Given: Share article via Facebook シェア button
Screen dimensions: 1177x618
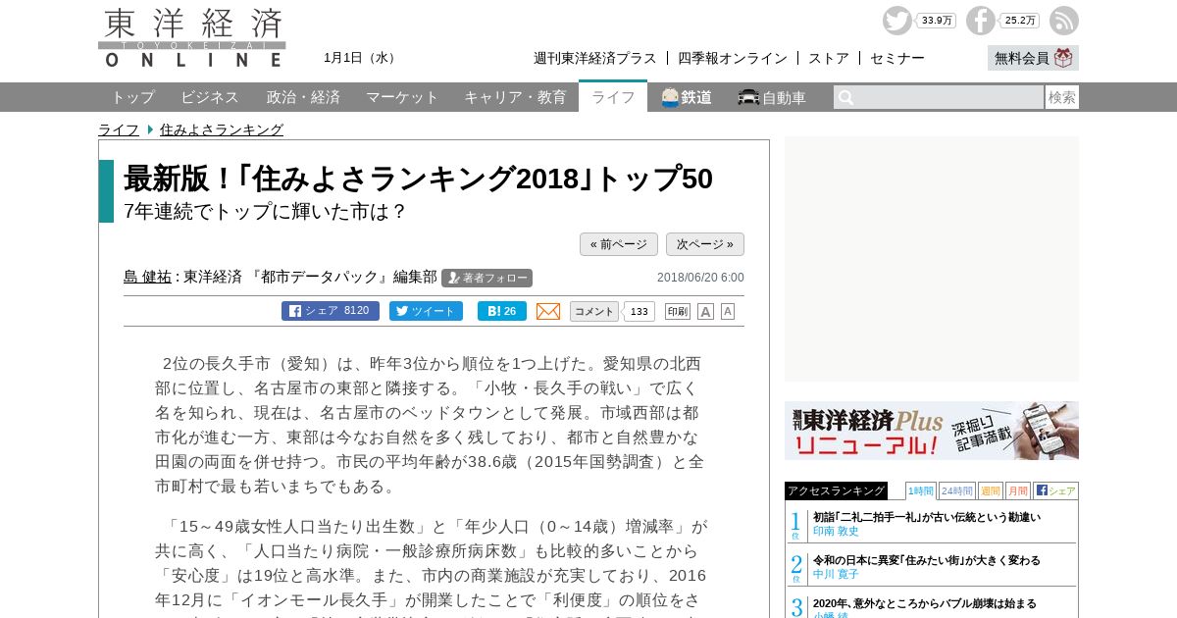Looking at the screenshot, I should (x=331, y=311).
